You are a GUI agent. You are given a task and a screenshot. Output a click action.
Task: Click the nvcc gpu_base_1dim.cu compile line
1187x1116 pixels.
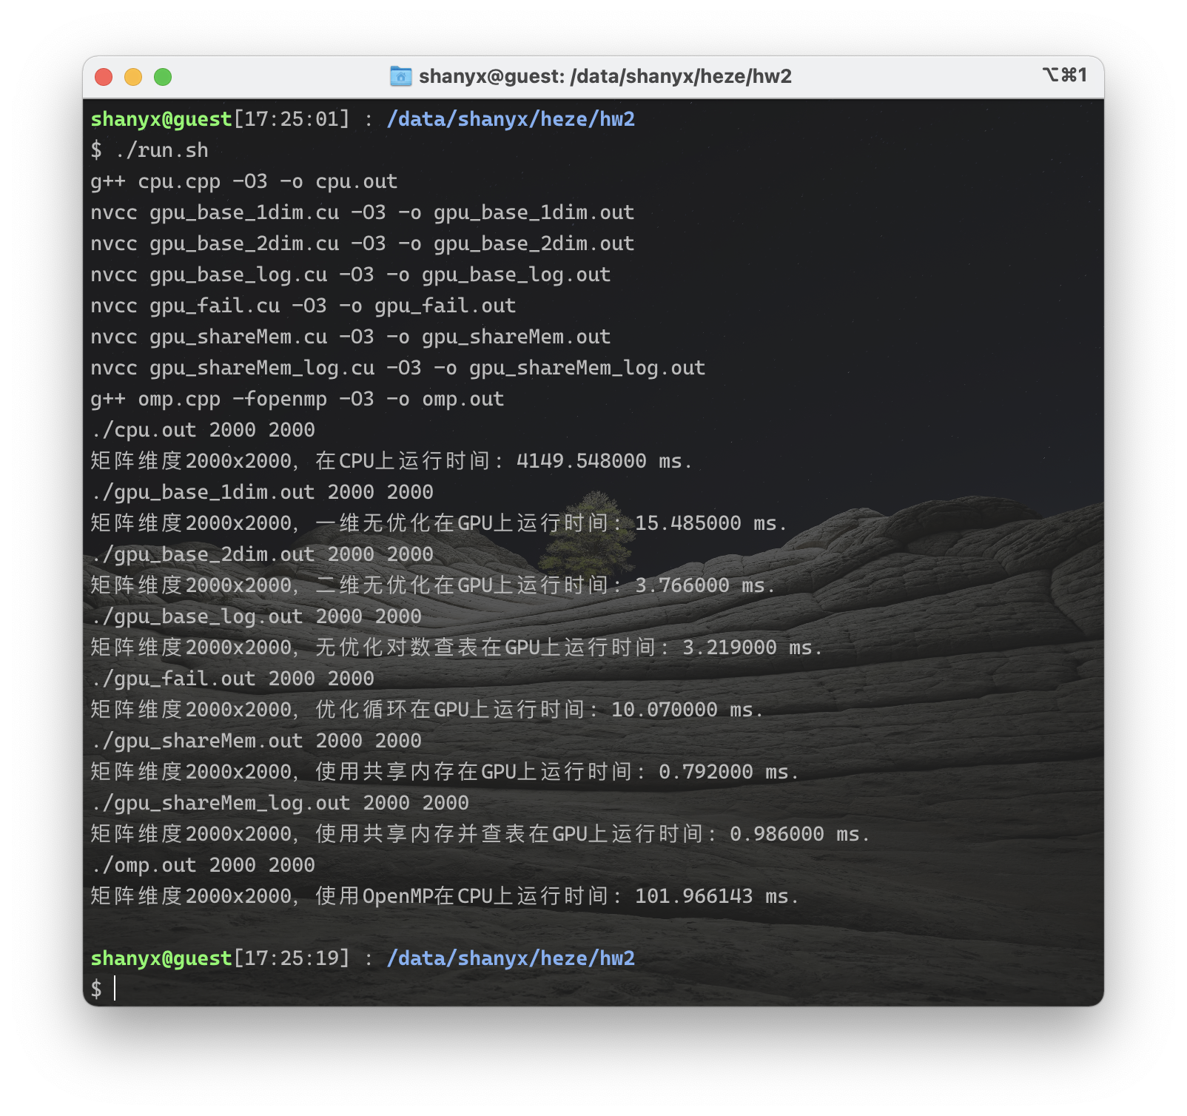(363, 212)
